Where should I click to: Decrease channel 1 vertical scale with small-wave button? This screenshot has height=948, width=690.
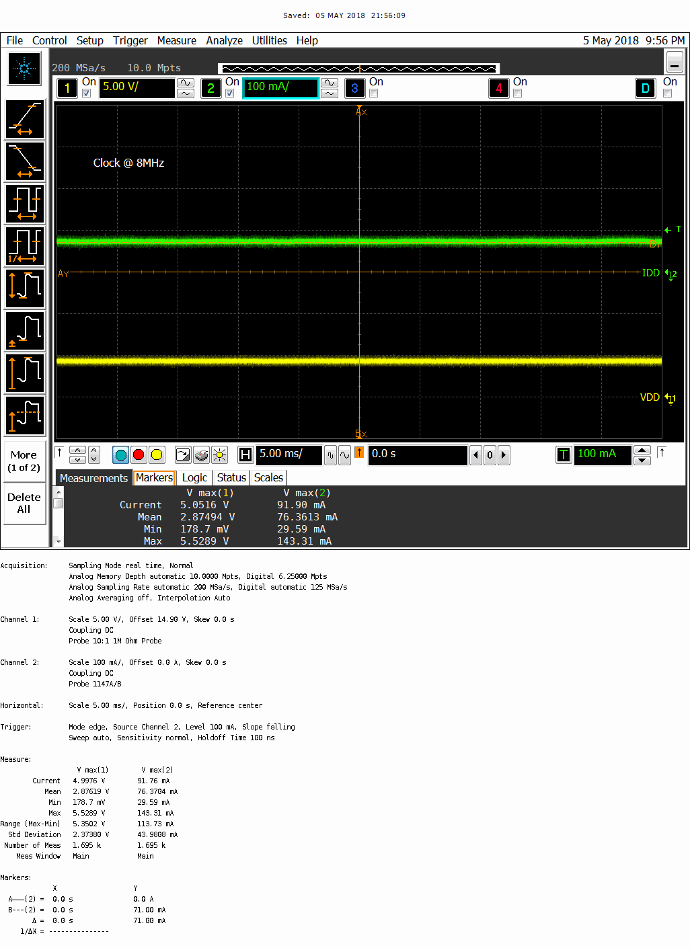(186, 93)
